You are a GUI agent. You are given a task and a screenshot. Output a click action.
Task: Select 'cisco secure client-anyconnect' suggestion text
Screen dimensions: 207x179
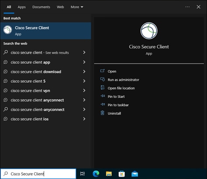click(x=38, y=109)
